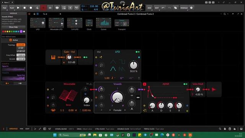Screen dimensions: 245x138
Task: Click the Freq Offset value field
Action: [x=21, y=55]
